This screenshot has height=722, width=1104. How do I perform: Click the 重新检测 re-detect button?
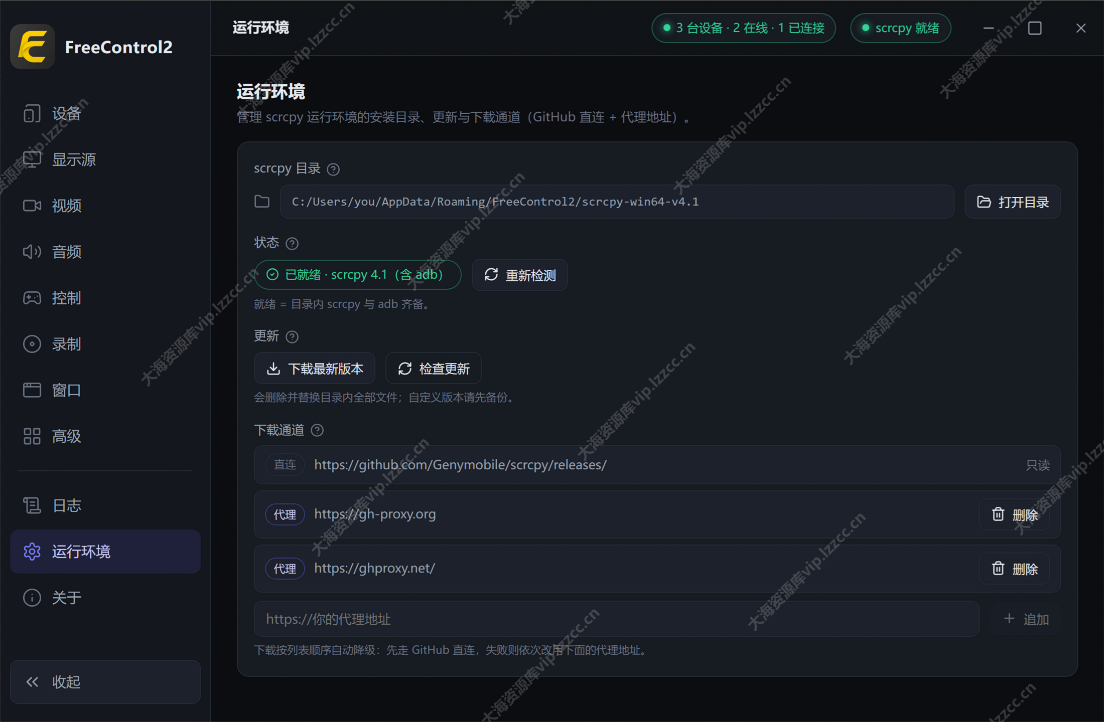(x=520, y=275)
